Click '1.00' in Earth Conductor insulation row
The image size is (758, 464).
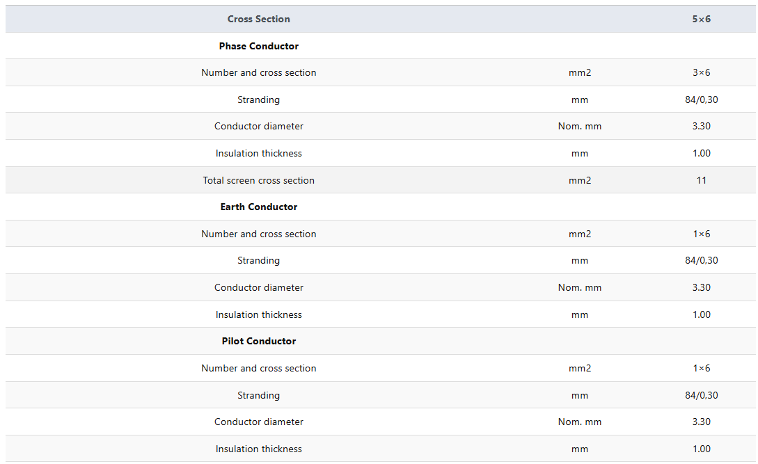click(x=701, y=314)
